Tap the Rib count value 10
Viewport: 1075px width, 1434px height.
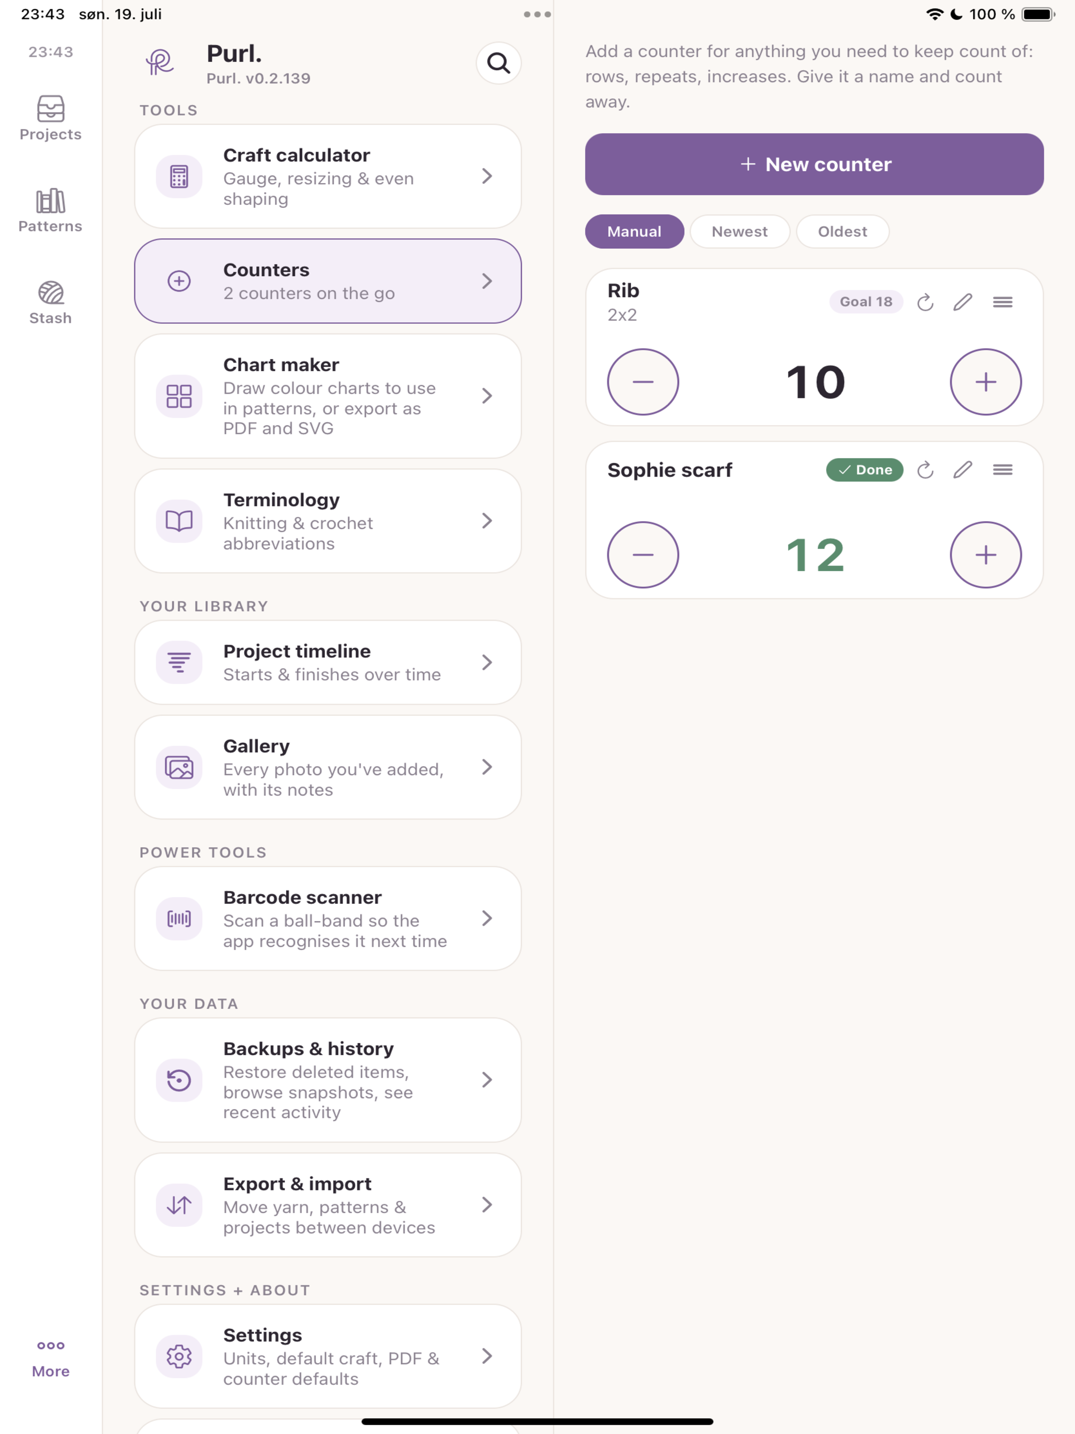click(815, 382)
